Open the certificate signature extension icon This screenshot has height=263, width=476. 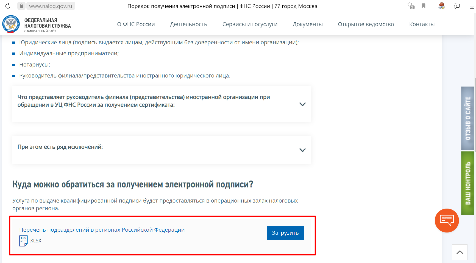pos(442,6)
